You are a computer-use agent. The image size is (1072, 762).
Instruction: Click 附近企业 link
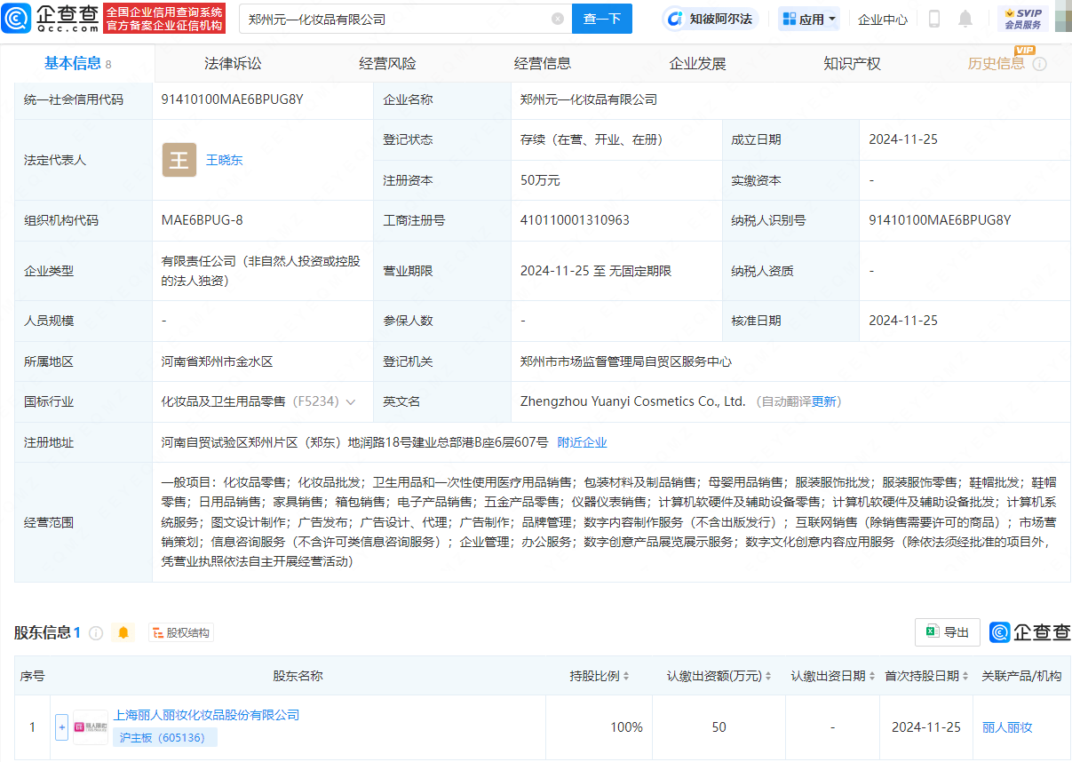pos(582,442)
